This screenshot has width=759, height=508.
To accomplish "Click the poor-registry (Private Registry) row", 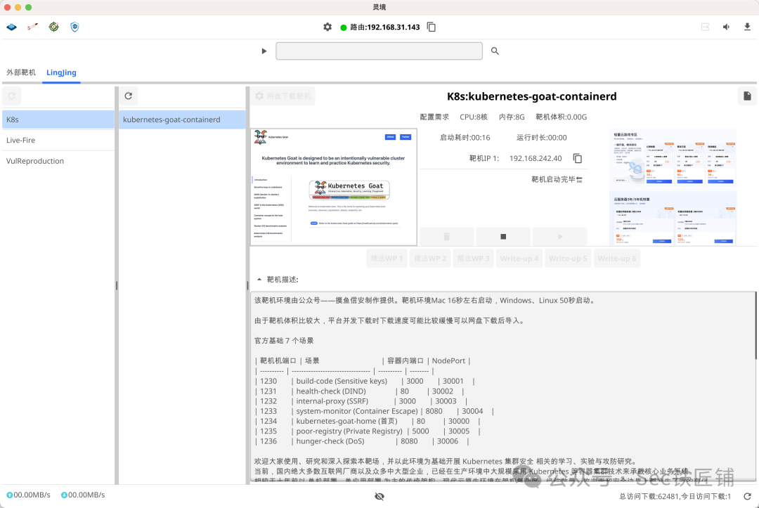I will [368, 431].
